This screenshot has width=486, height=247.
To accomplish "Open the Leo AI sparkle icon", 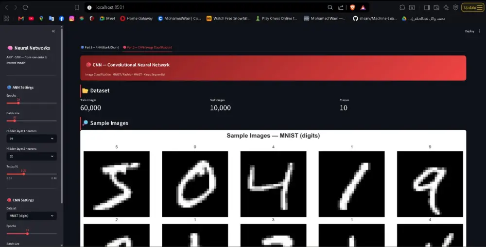I will point(446,7).
